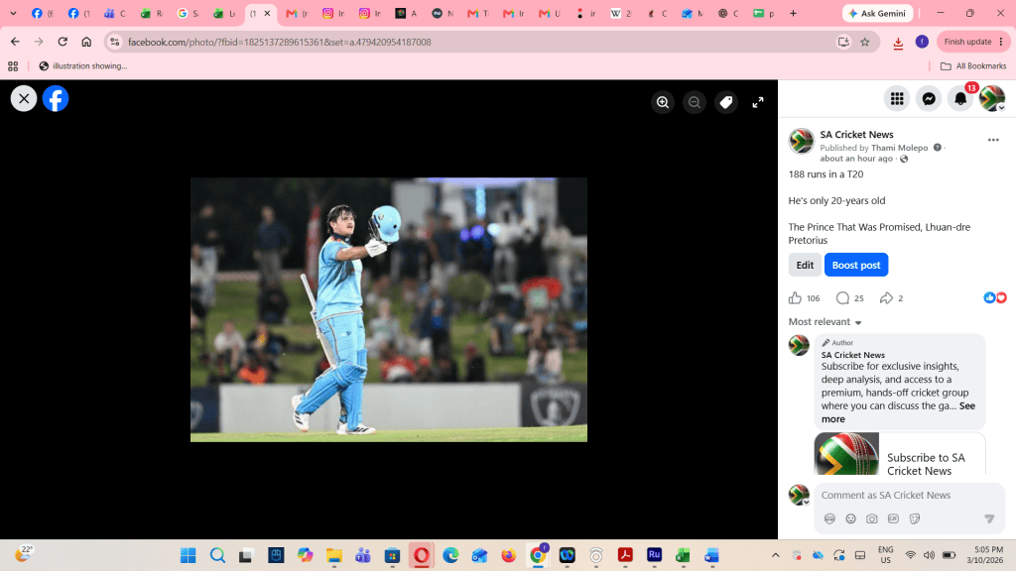The image size is (1016, 571).
Task: Go to Facebook home via the logo
Action: click(56, 98)
